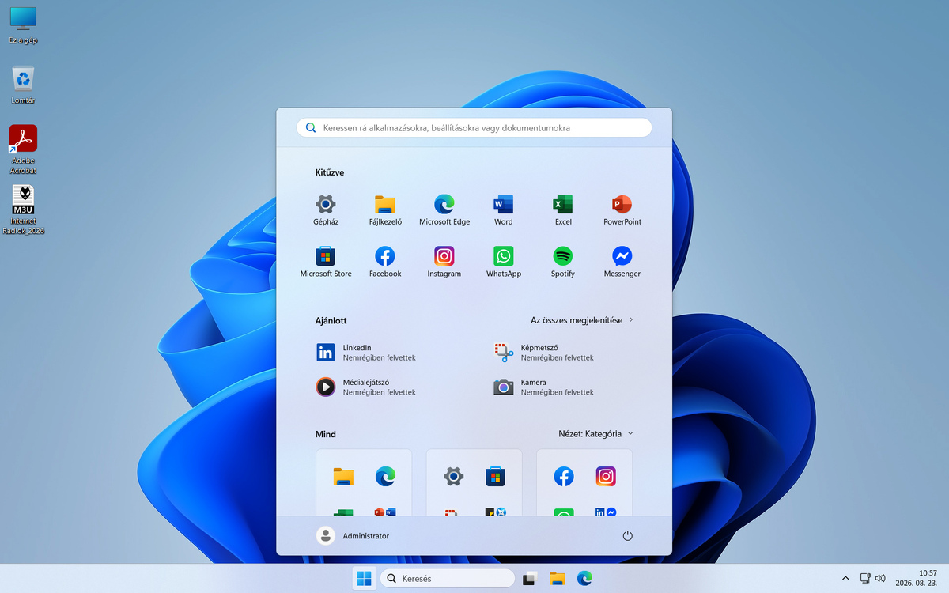Launch Spotify from pinned apps
The image size is (949, 593).
point(563,263)
